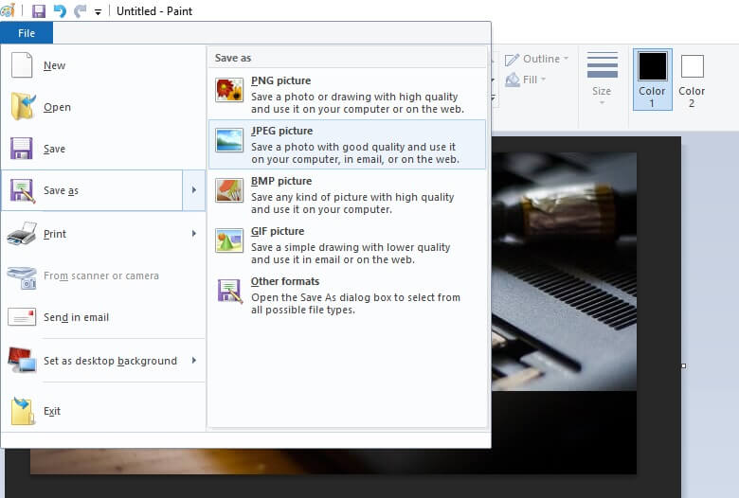Click the PNG picture flower icon
The image size is (739, 498).
coord(229,90)
